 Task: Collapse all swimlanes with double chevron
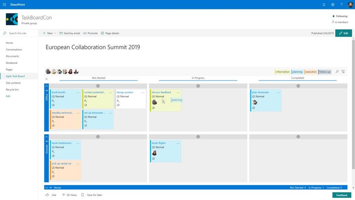tap(47, 79)
